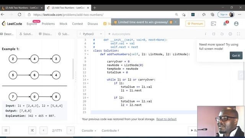Open the Problems menu item
Viewport: 245px width, 138px height.
click(x=48, y=24)
